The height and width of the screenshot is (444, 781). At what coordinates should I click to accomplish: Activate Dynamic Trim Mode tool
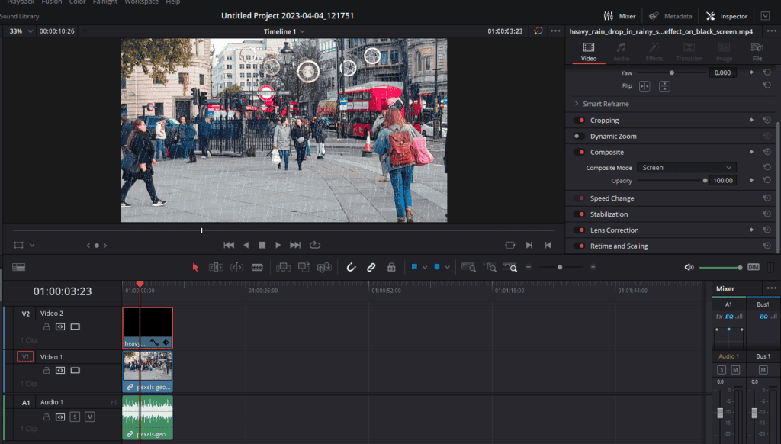pyautogui.click(x=236, y=267)
